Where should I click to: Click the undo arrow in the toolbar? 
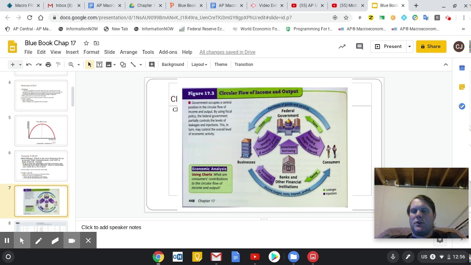[x=29, y=64]
